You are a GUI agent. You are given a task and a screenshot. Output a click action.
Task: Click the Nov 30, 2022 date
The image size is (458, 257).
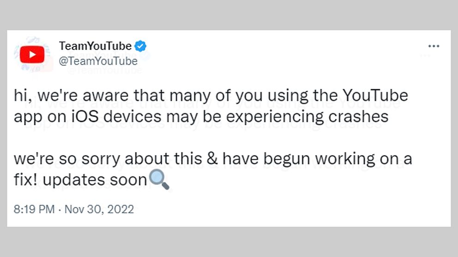pos(99,209)
